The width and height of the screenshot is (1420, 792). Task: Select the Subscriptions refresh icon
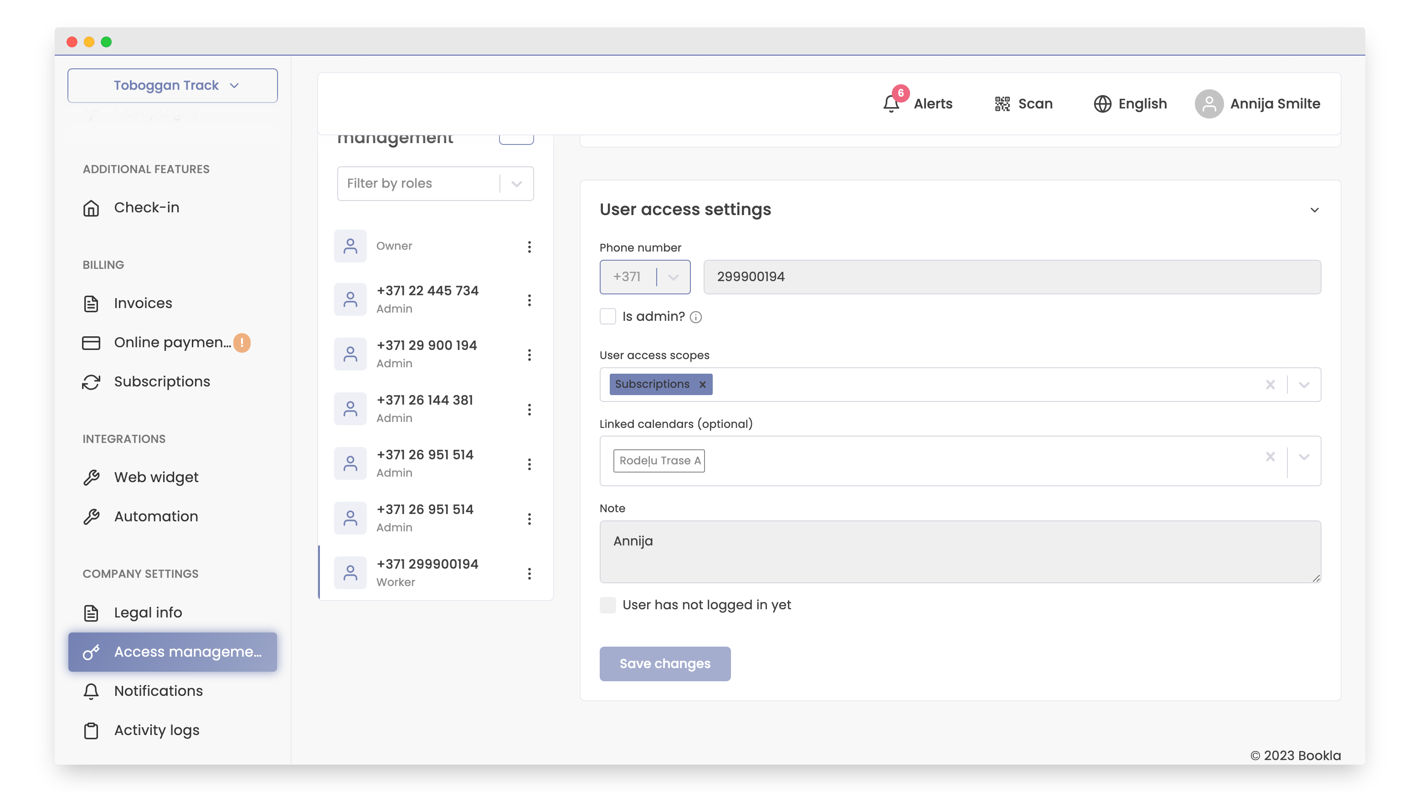92,381
